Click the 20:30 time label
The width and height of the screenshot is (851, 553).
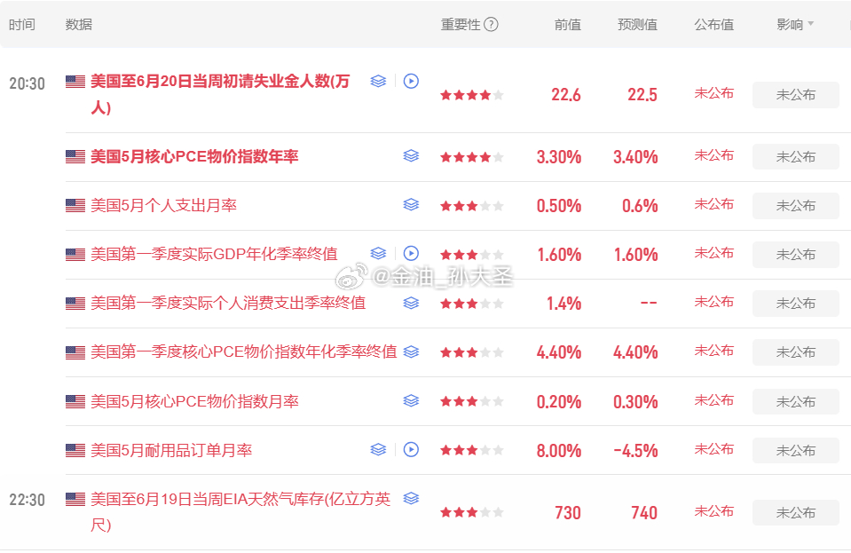28,83
